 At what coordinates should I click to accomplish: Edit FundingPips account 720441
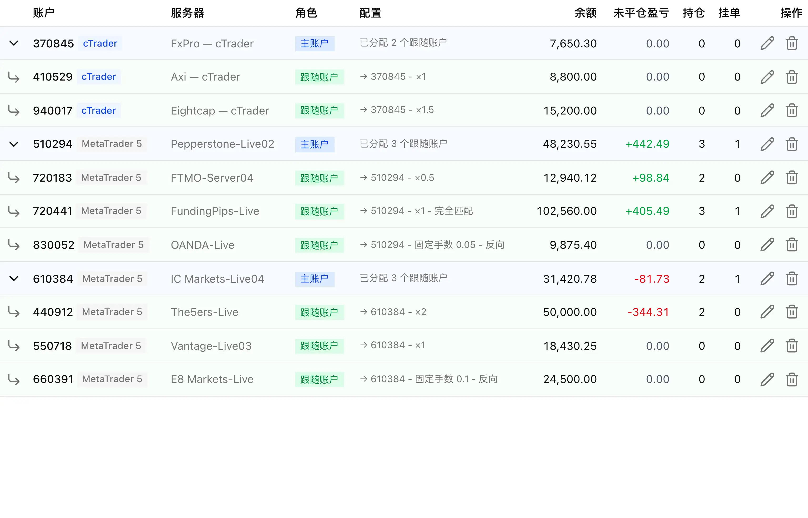click(x=767, y=211)
